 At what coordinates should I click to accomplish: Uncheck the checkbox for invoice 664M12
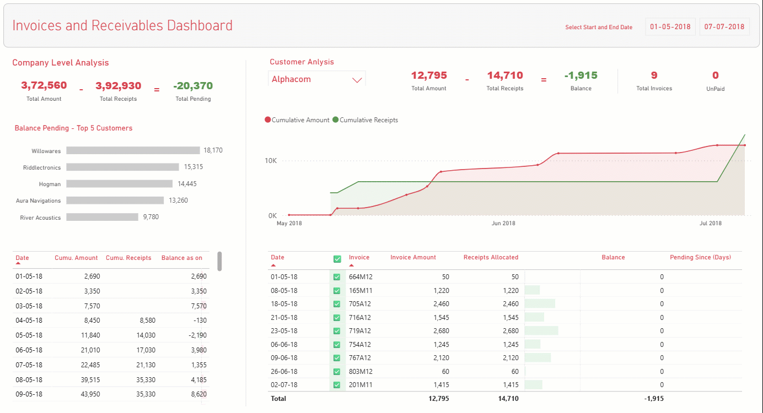tap(337, 277)
